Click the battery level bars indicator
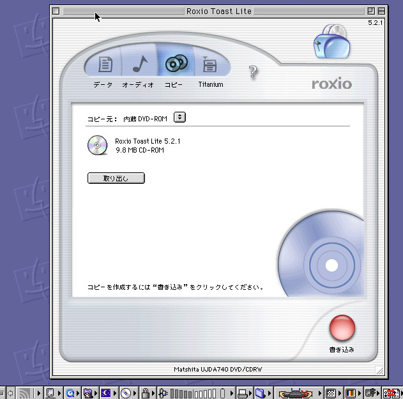Screen dimensions: 403x399 (x=194, y=393)
